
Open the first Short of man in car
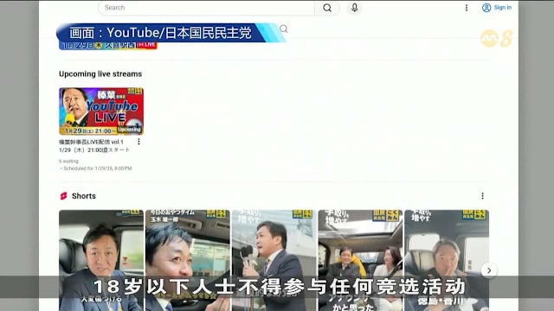(x=101, y=260)
